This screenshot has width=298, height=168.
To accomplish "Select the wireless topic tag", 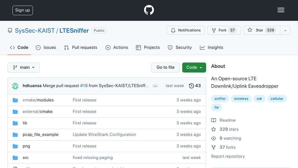I will tap(241, 99).
